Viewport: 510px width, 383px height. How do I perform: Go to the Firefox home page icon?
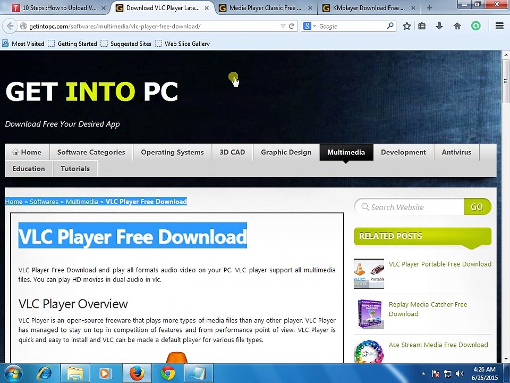coord(457,26)
